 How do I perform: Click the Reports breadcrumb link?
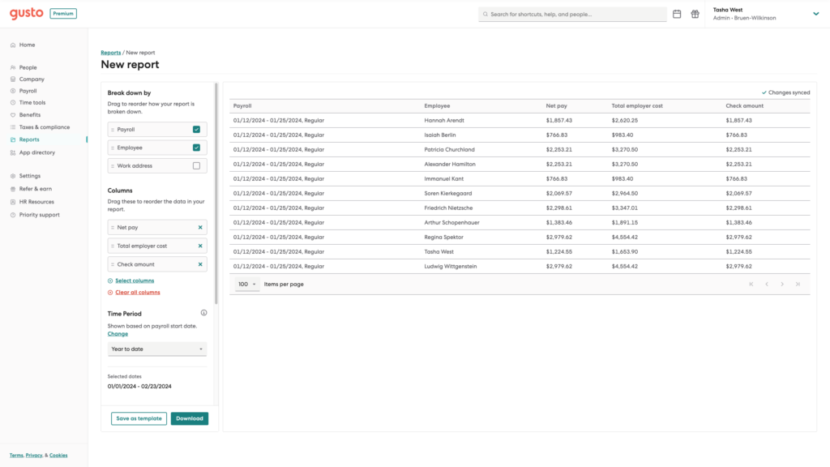(109, 51)
